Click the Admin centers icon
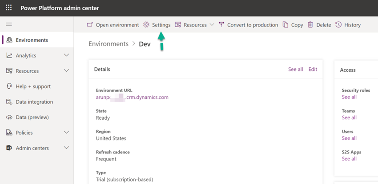This screenshot has height=184, width=378. click(9, 148)
